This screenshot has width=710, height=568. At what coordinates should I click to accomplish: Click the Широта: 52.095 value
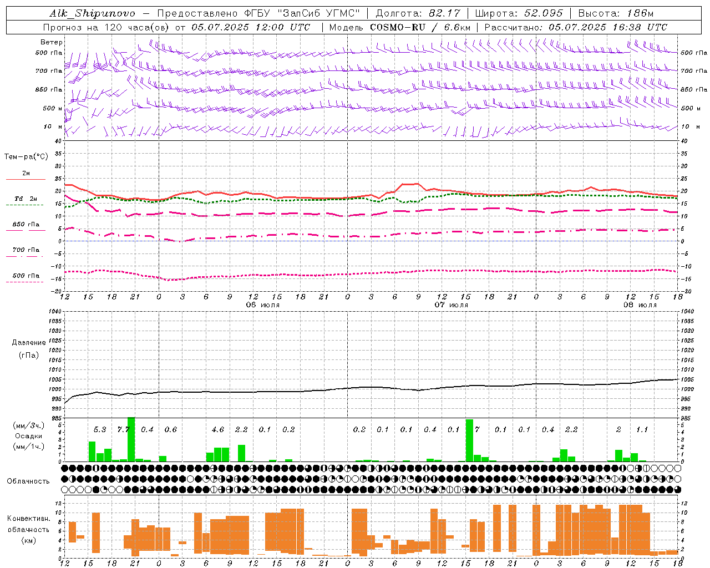click(519, 13)
